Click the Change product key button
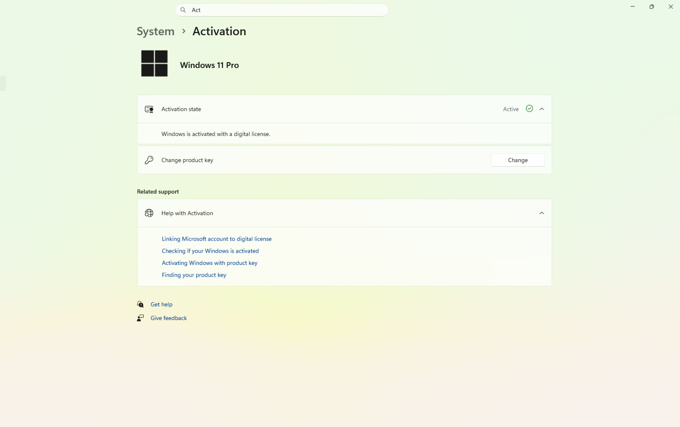 pos(518,160)
